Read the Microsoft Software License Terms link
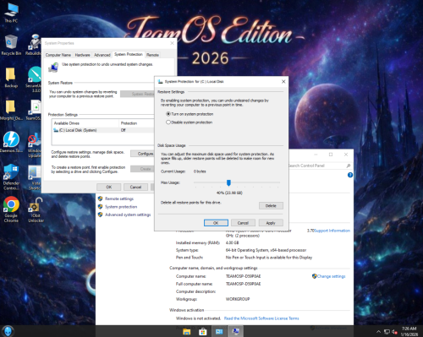The width and height of the screenshot is (423, 337). click(x=261, y=318)
